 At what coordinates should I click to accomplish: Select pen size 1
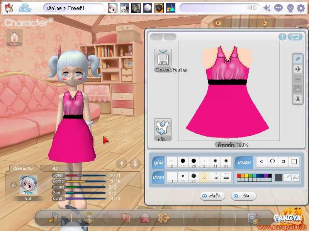172,177
